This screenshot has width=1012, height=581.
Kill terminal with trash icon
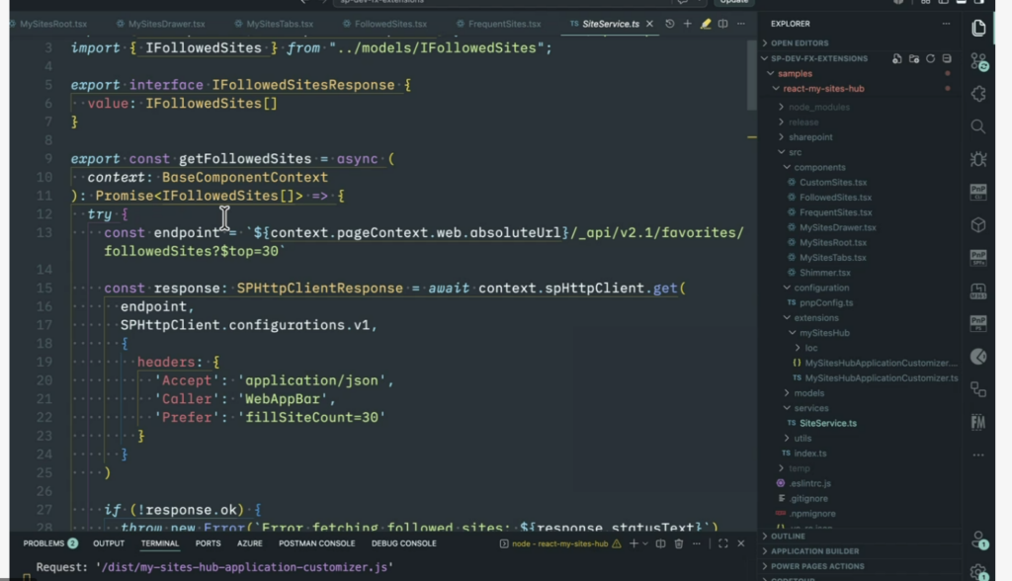pos(678,543)
